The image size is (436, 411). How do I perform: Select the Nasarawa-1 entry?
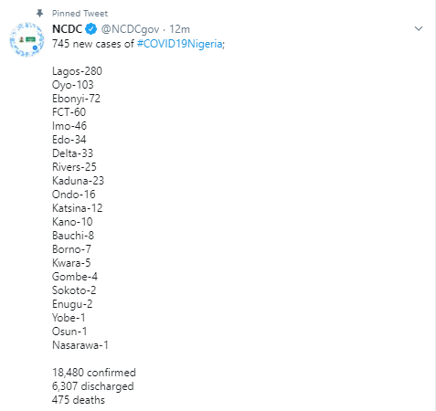(x=80, y=345)
